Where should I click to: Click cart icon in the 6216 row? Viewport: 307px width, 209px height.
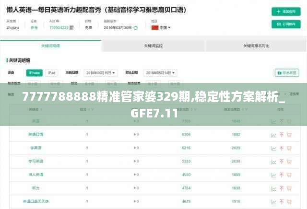289,148
